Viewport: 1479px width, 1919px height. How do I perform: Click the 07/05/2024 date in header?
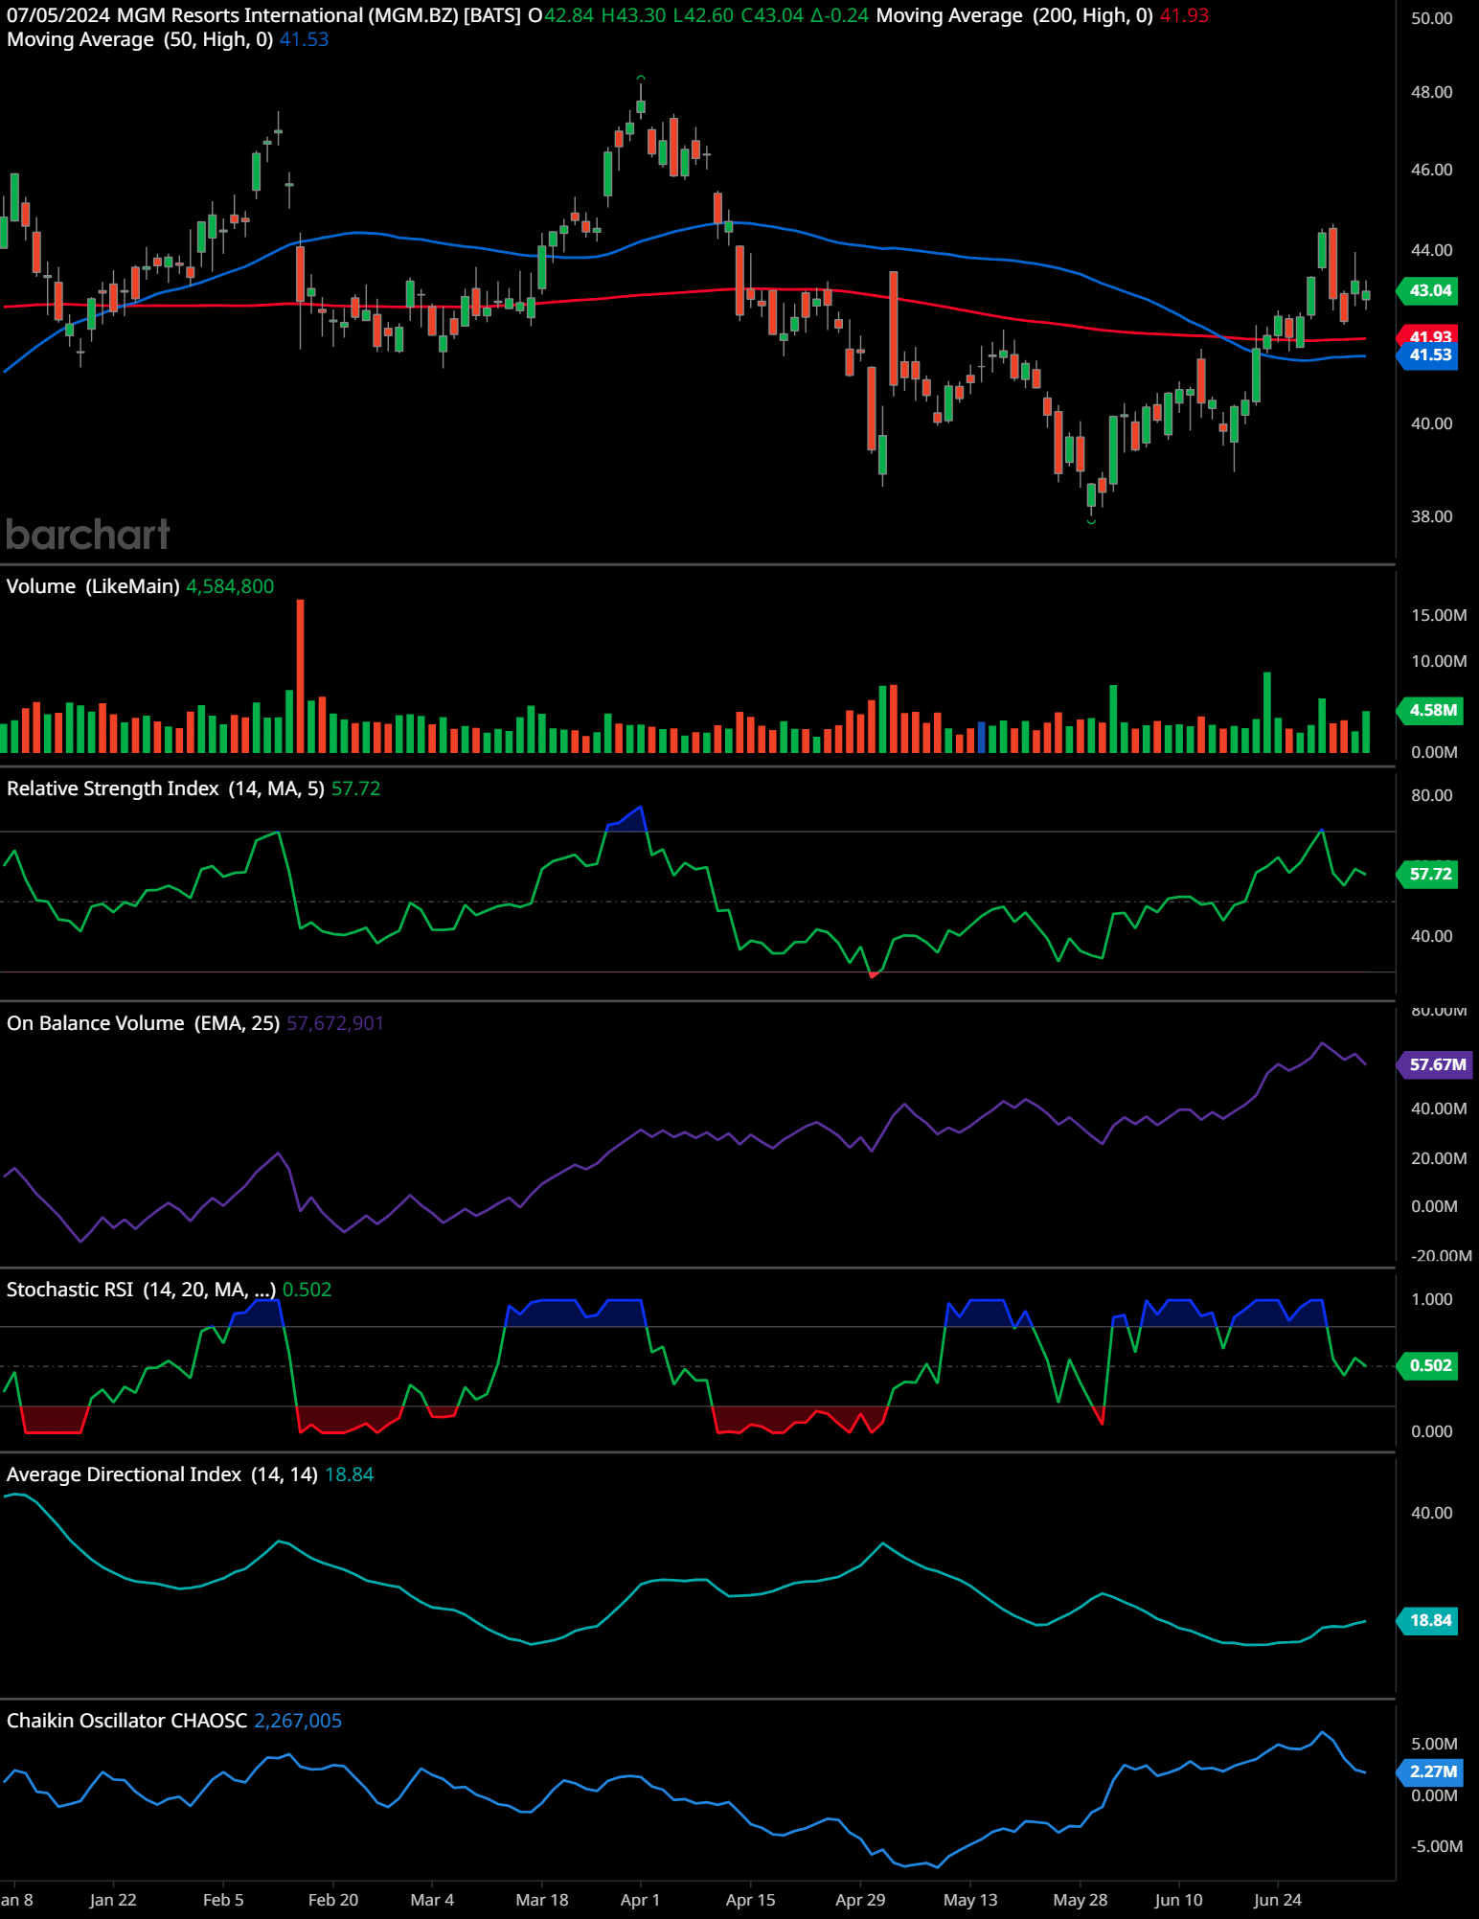pyautogui.click(x=57, y=15)
